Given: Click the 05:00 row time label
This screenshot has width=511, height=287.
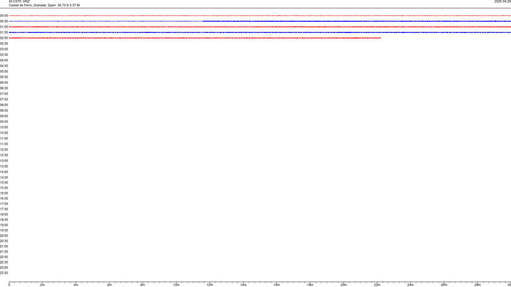Looking at the screenshot, I should 4,72.
